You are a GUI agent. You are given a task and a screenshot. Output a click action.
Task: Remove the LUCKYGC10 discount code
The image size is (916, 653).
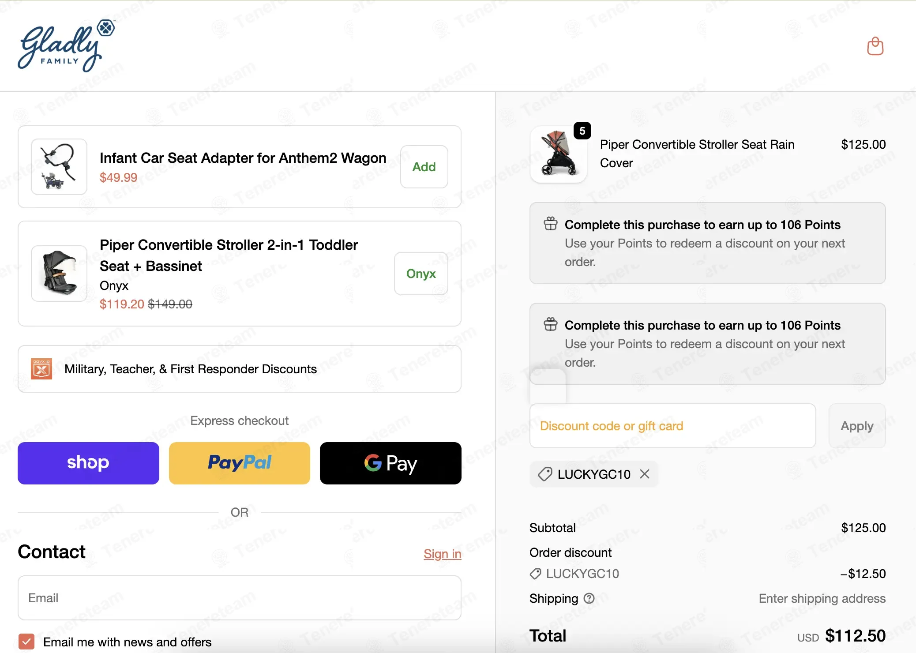645,474
